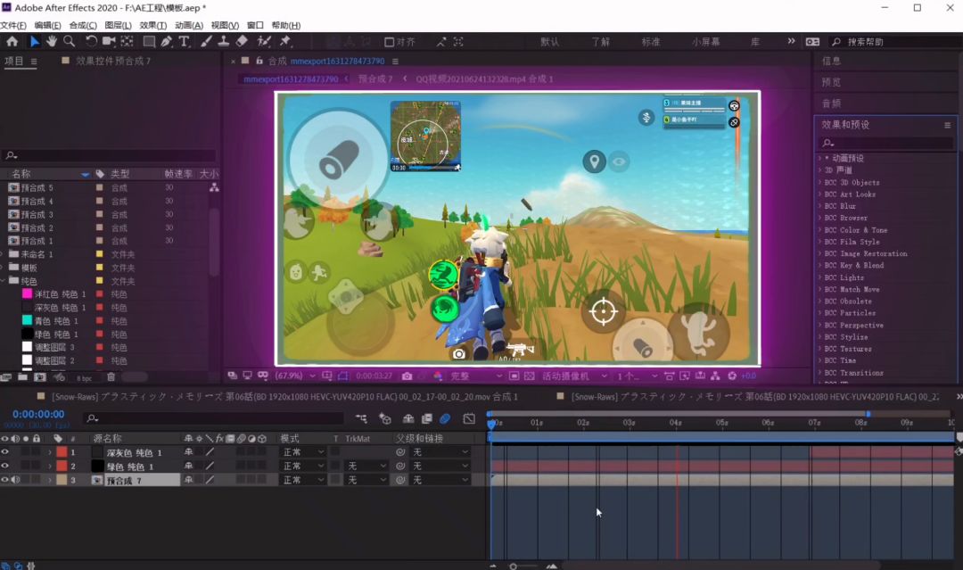Open the viewer magnification 67.9% dropdown

(295, 376)
